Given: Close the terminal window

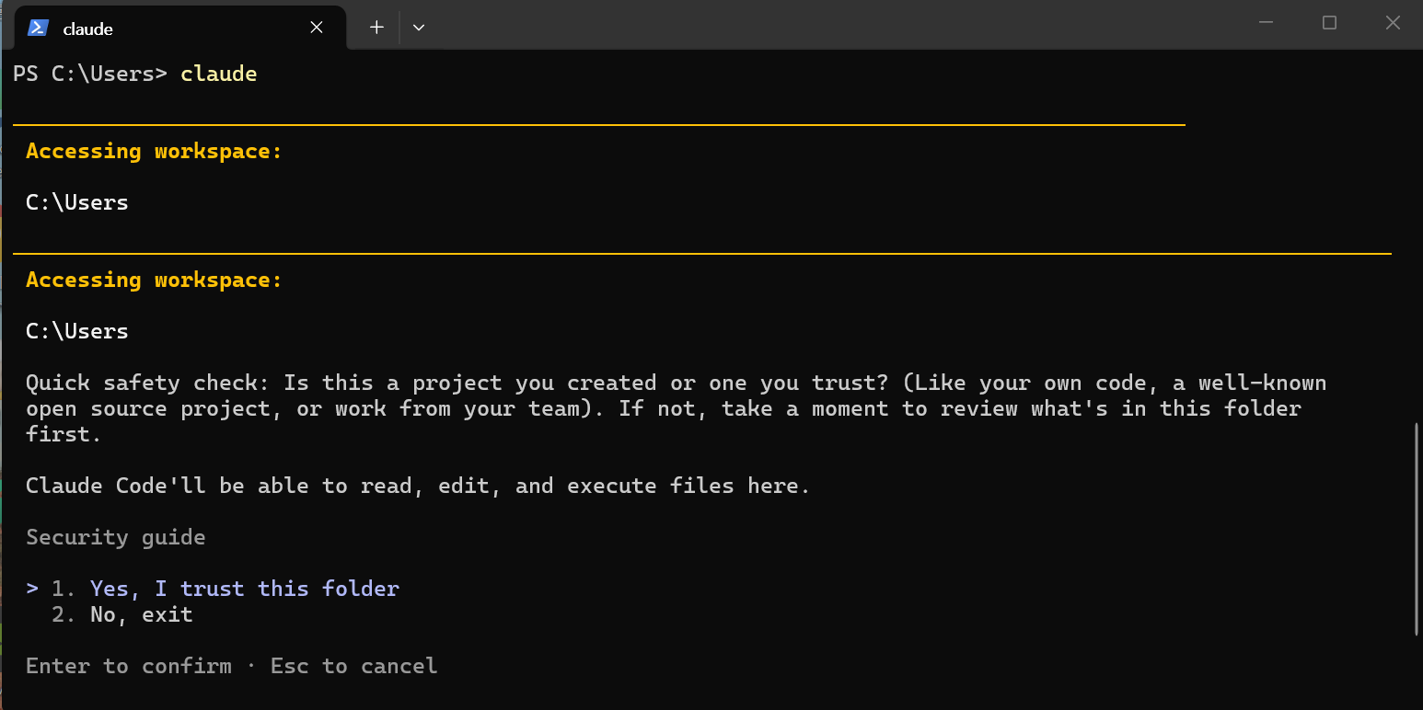Looking at the screenshot, I should (1393, 24).
